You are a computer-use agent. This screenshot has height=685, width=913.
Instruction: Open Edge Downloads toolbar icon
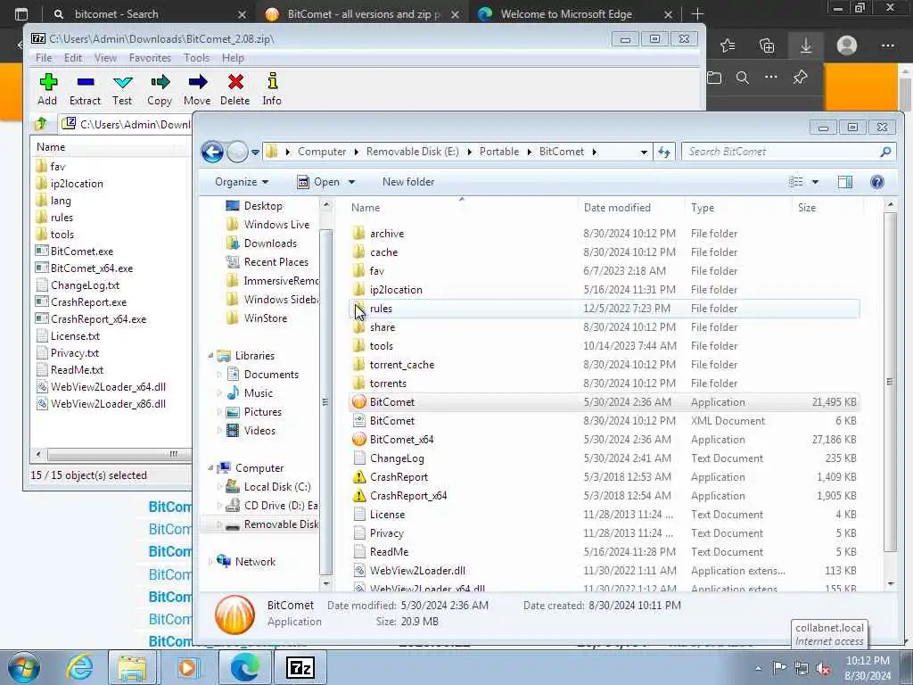[806, 45]
